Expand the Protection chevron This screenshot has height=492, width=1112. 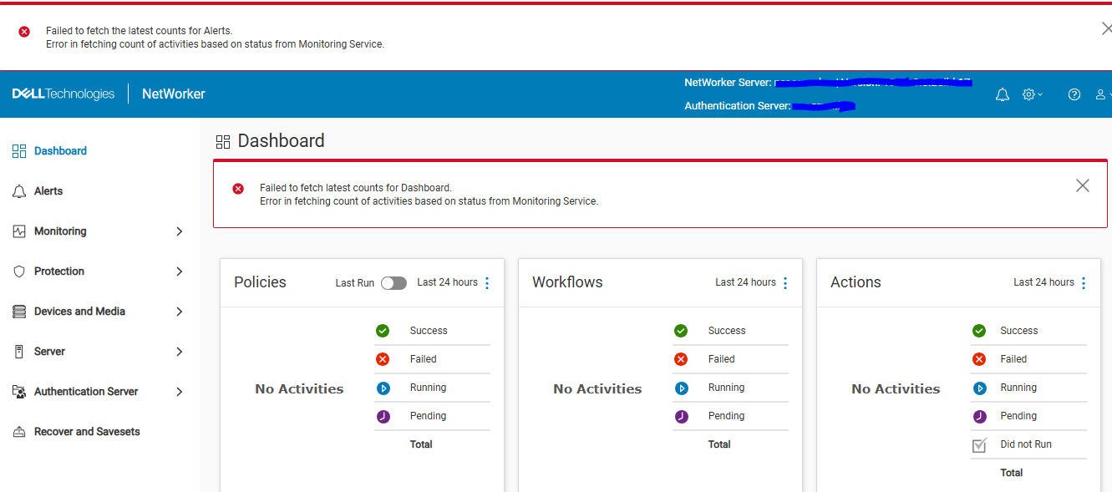(179, 271)
